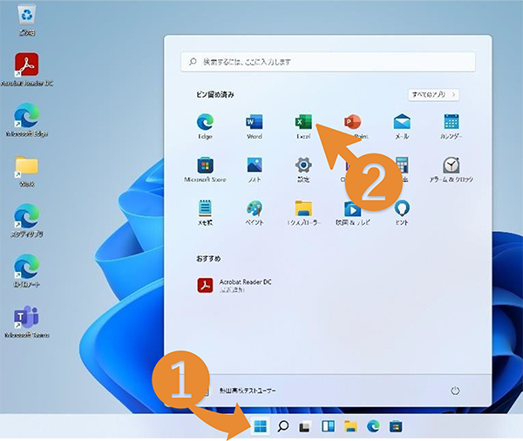This screenshot has width=523, height=441.
Task: Click すべてのアプリ (All apps) button
Action: pyautogui.click(x=433, y=95)
